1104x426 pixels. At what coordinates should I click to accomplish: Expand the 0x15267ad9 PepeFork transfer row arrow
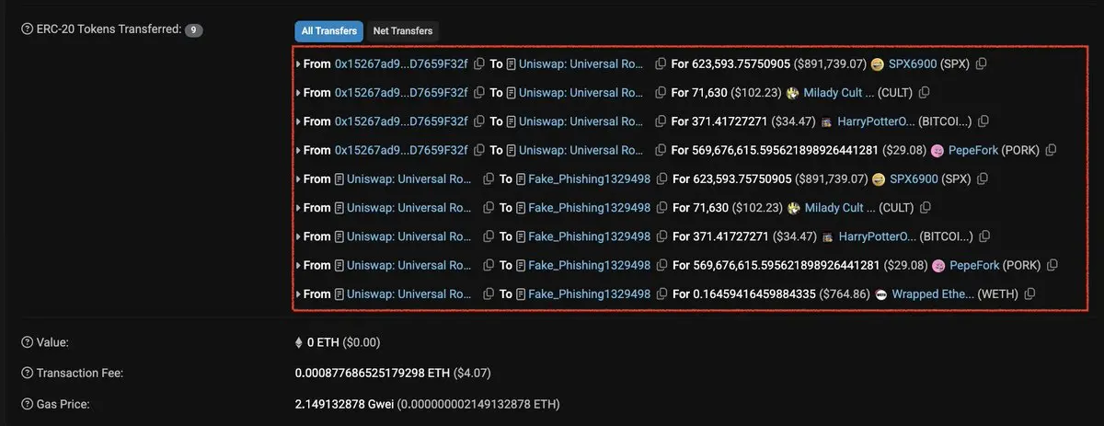298,150
